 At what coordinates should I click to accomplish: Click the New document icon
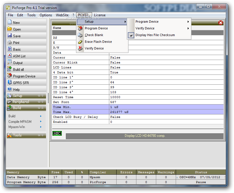tap(10, 22)
